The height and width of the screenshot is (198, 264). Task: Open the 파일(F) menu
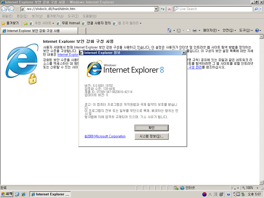click(x=7, y=16)
